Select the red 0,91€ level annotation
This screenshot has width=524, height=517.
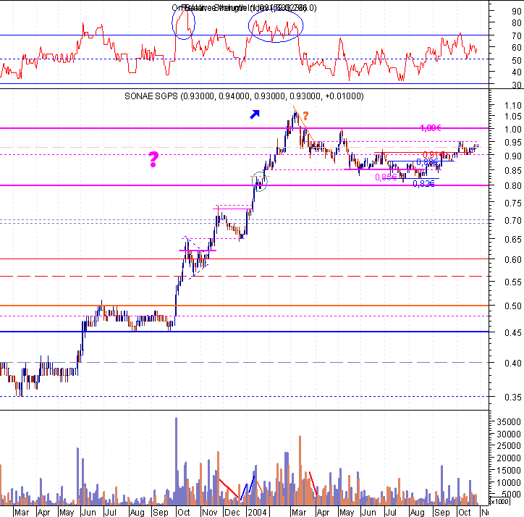tap(433, 154)
